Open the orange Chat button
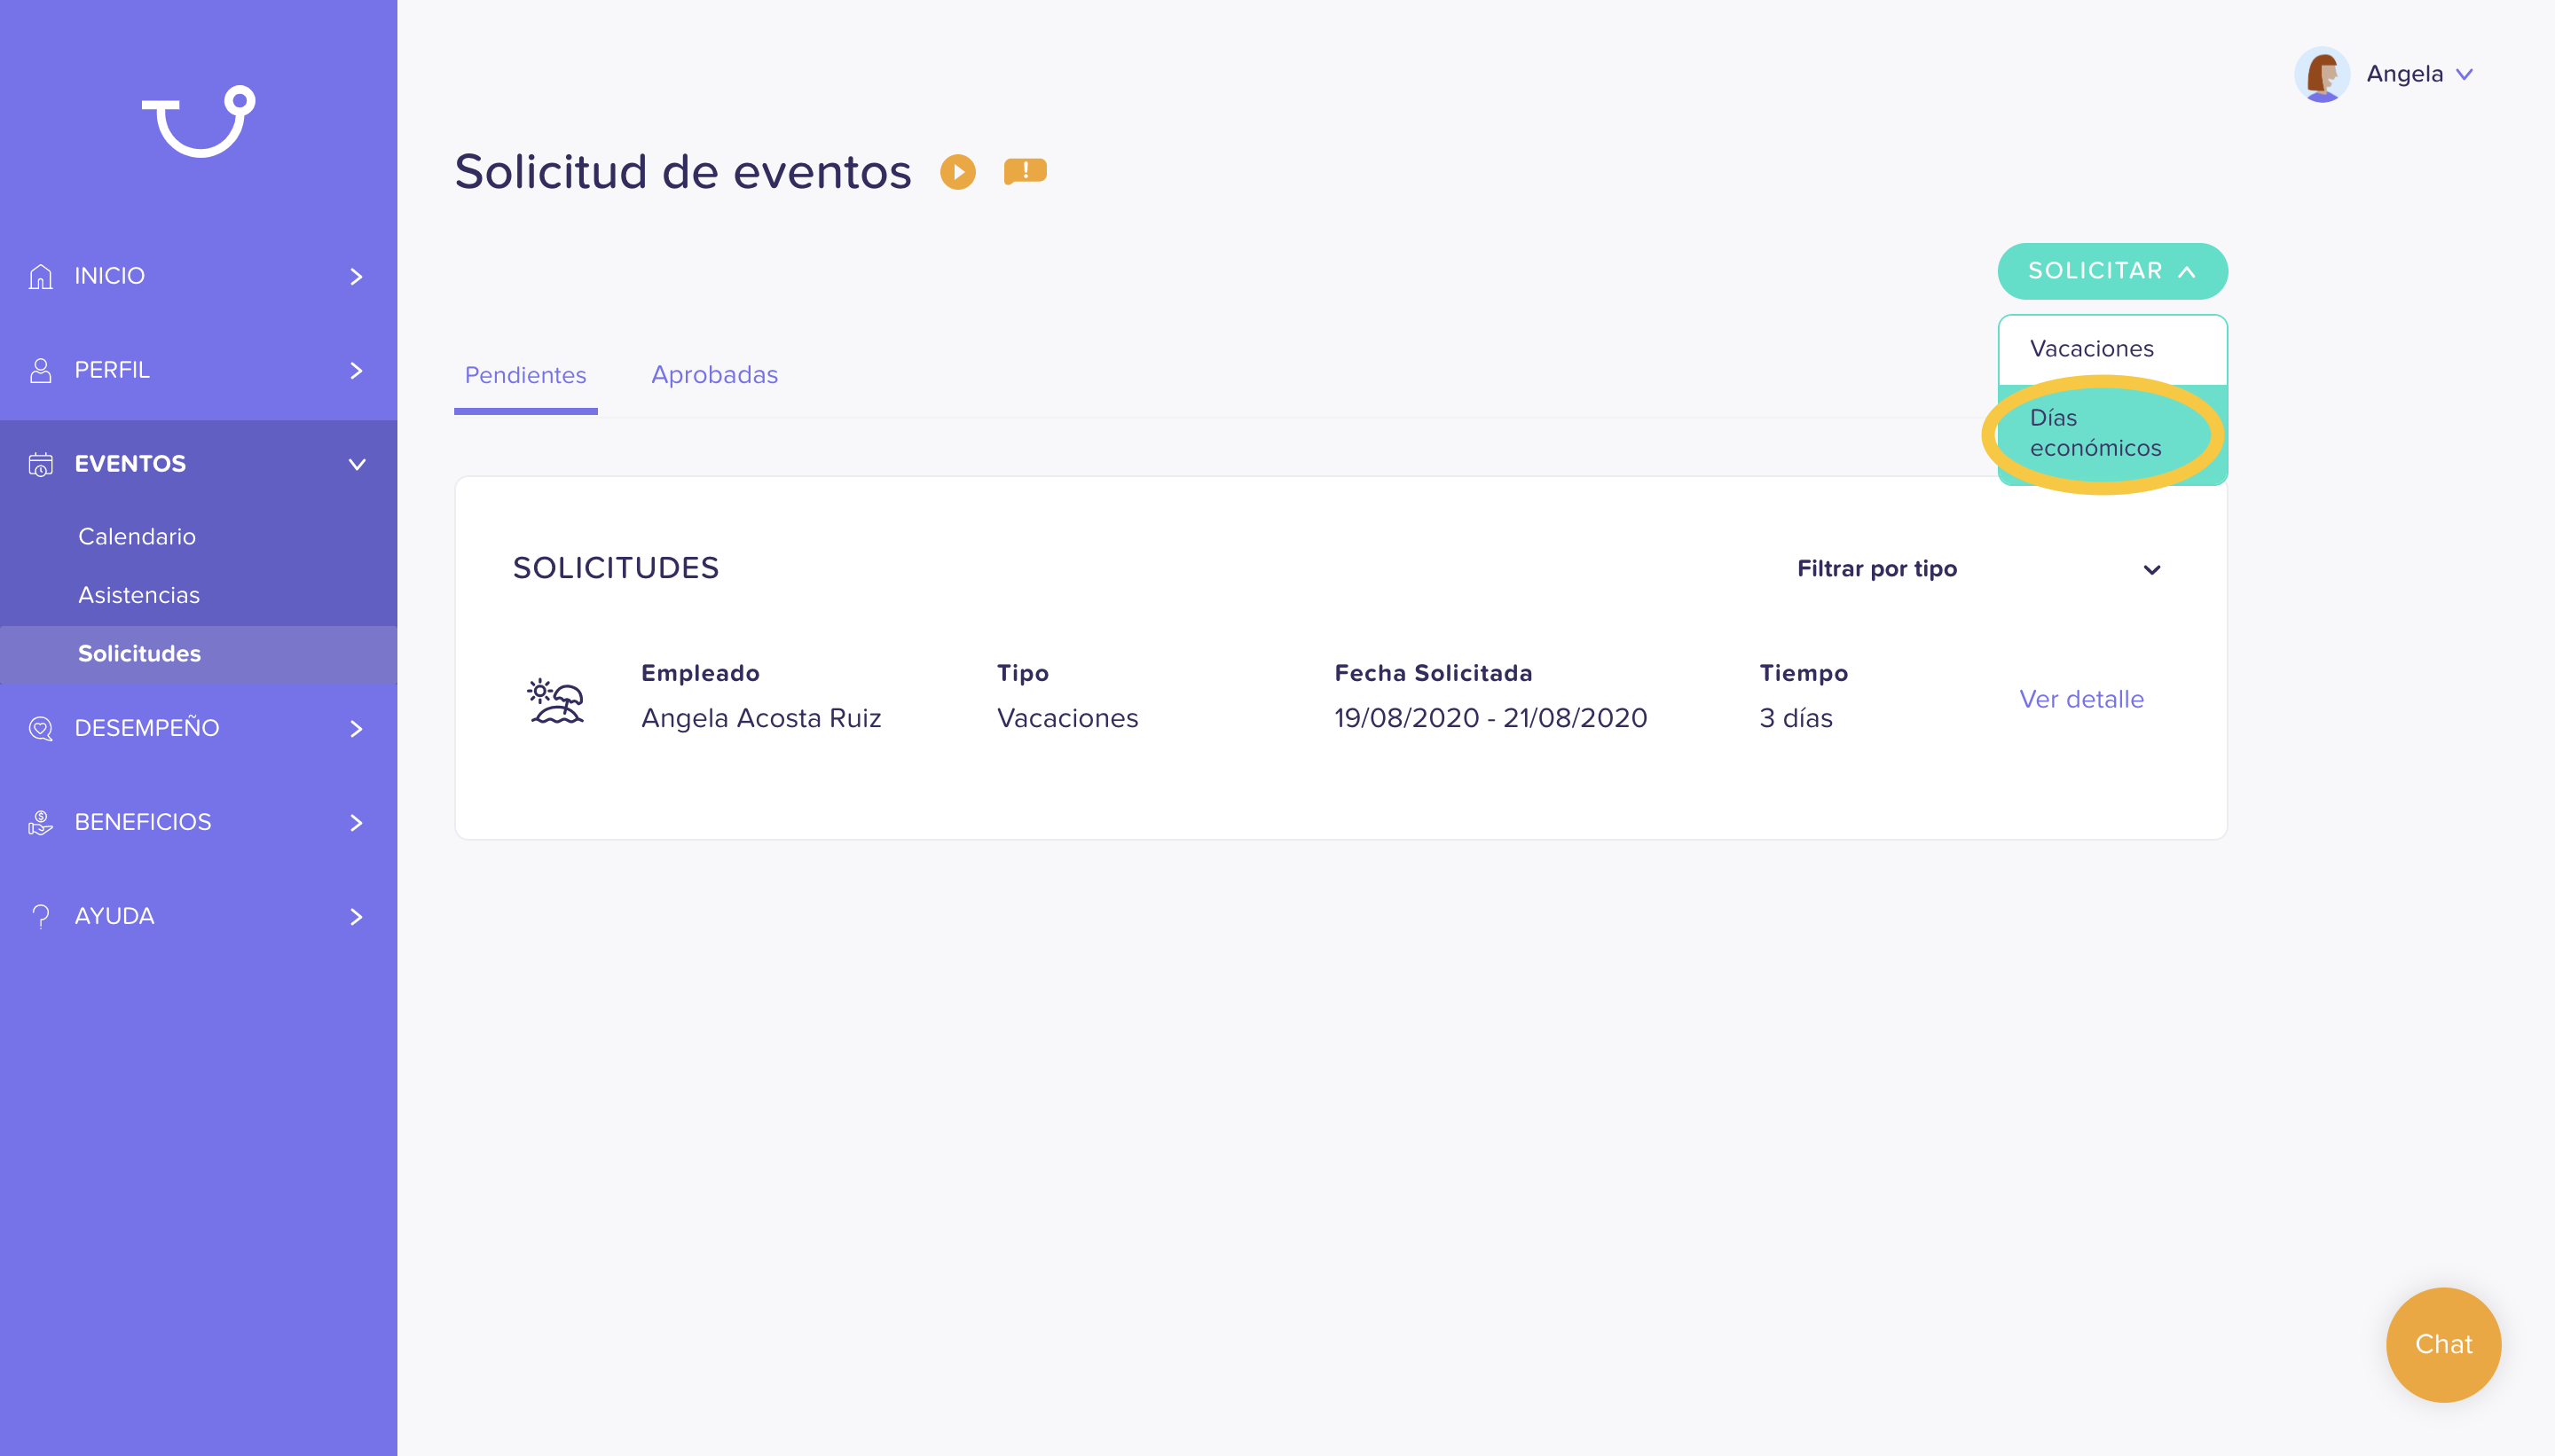 (2442, 1343)
